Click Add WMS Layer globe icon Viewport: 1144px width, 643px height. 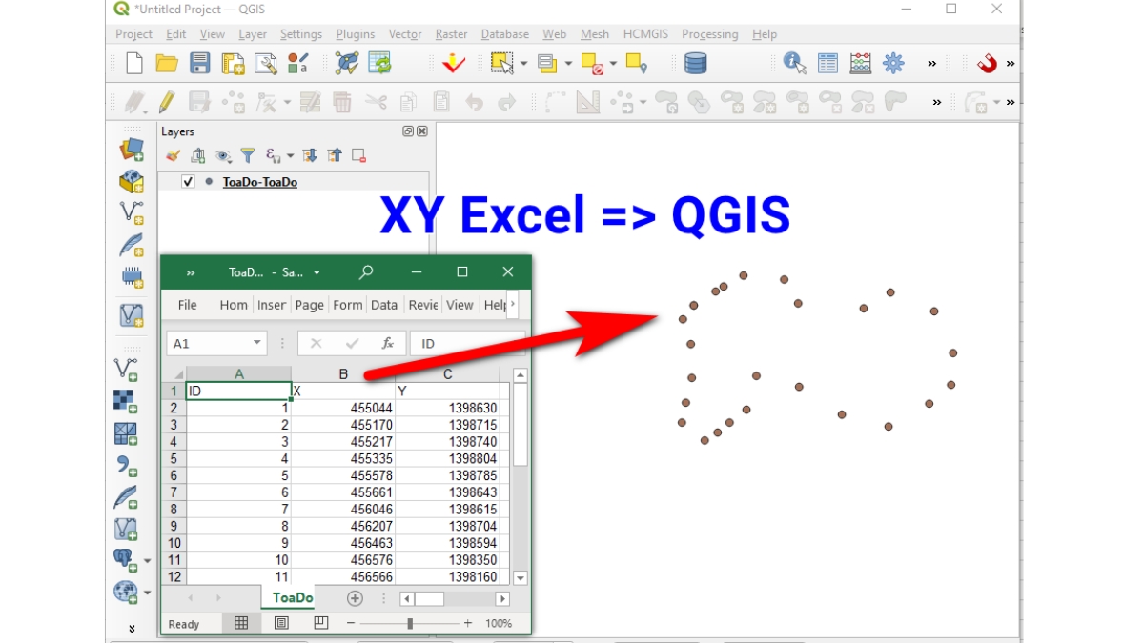125,592
